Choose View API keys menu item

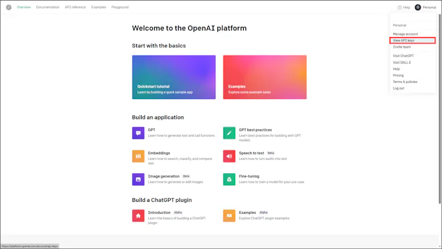[x=412, y=41]
